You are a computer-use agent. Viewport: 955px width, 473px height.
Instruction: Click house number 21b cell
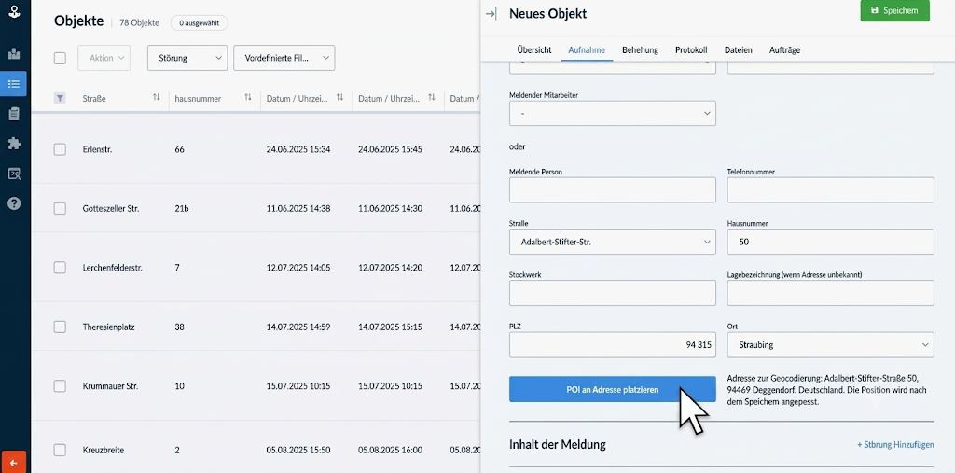click(x=182, y=208)
